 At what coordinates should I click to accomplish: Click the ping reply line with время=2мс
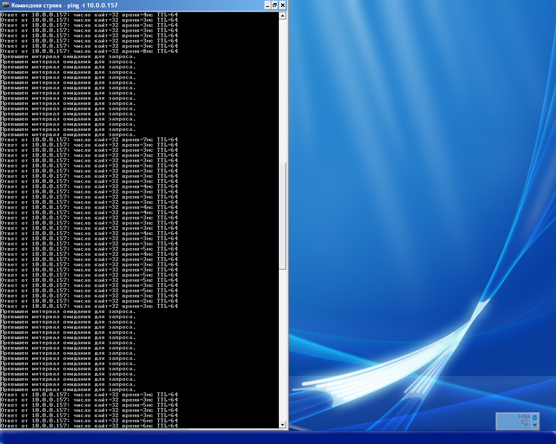89,301
